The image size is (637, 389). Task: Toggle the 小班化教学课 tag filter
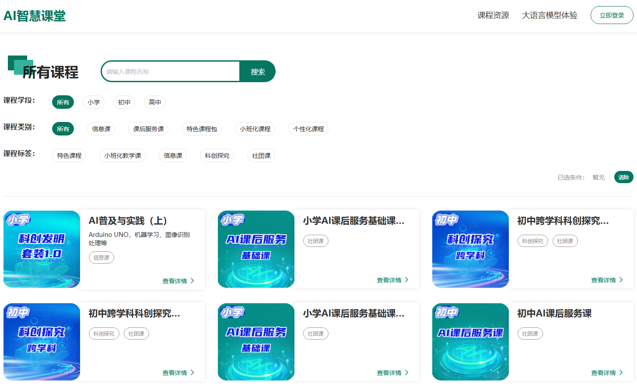tap(122, 156)
